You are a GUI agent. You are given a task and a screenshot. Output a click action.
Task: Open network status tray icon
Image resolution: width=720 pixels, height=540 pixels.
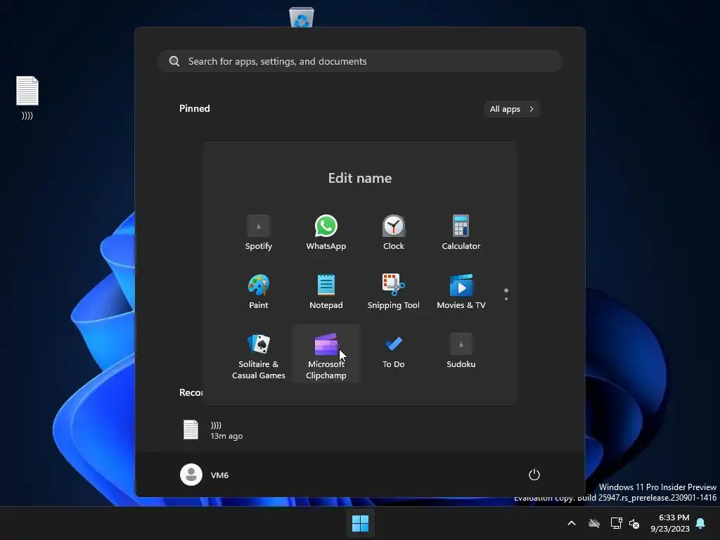point(616,523)
